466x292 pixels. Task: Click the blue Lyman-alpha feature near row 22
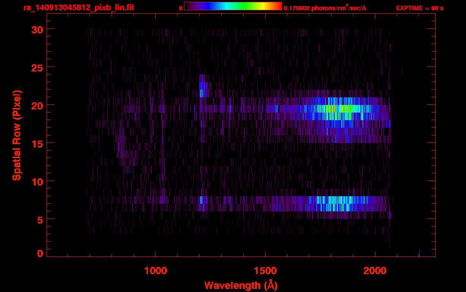point(202,89)
